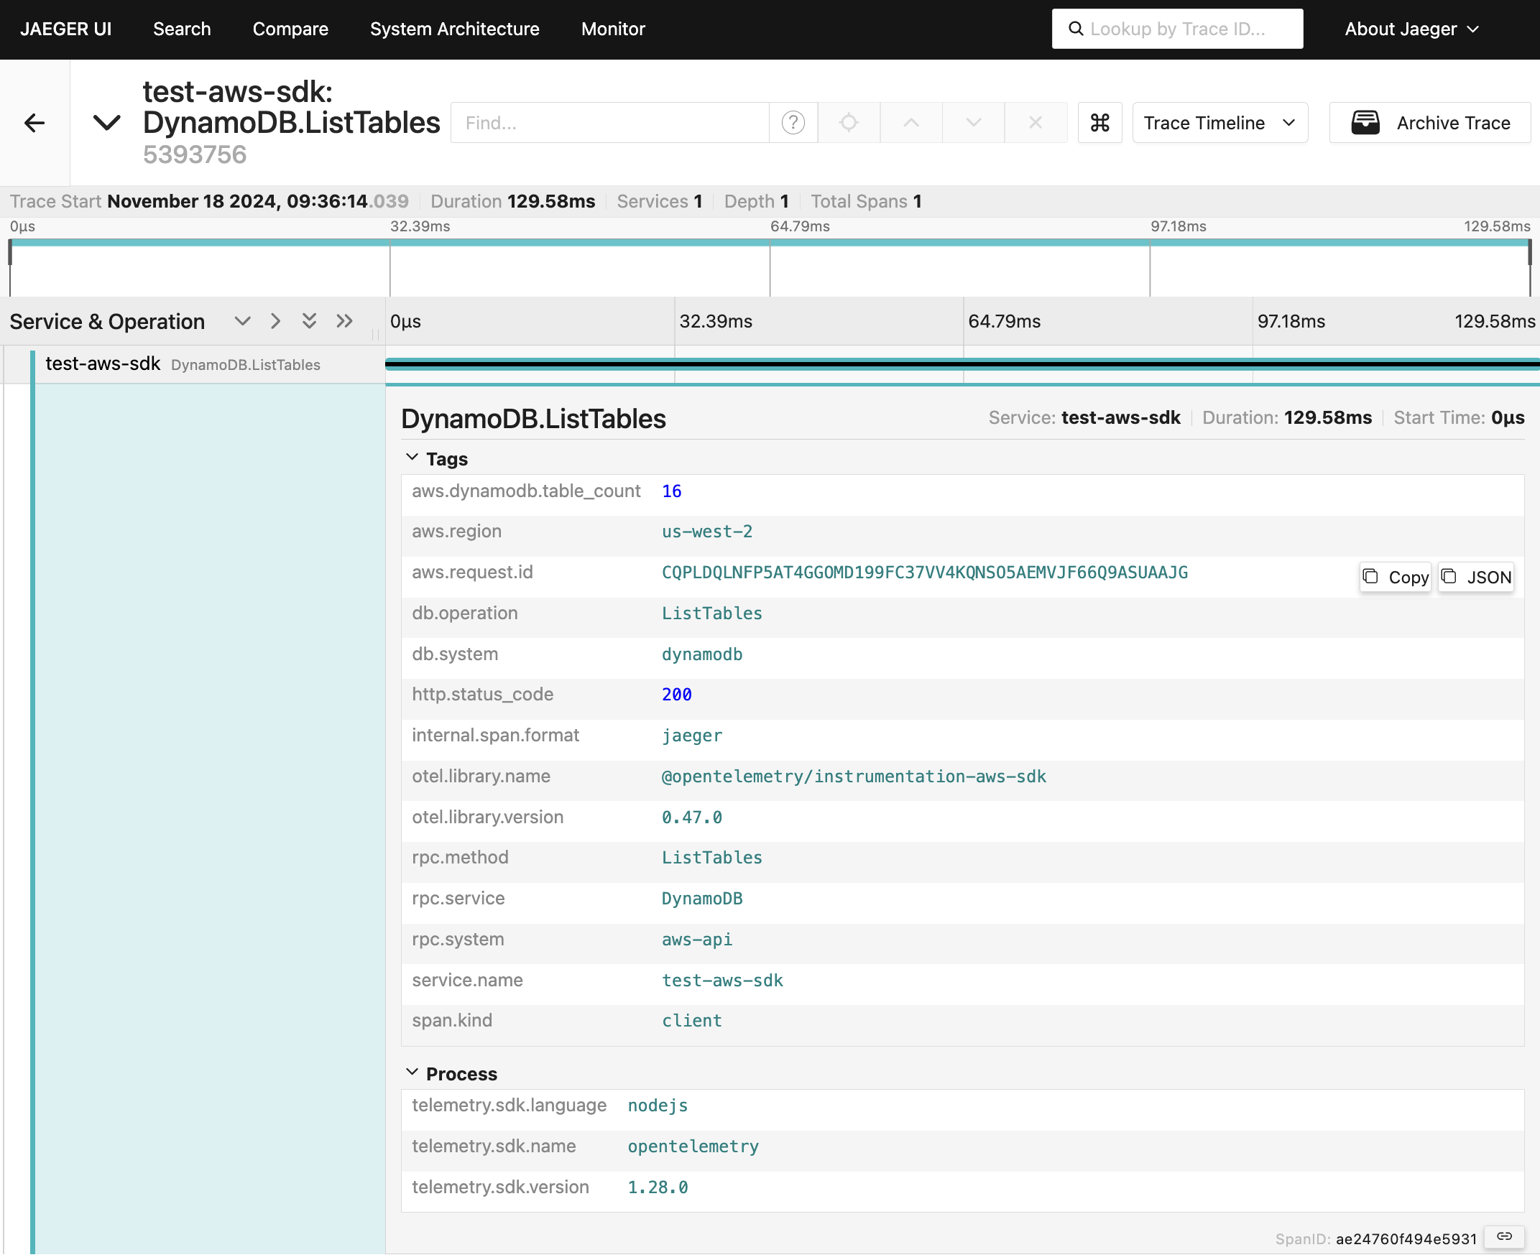The width and height of the screenshot is (1540, 1260).
Task: Collapse the Tags section
Action: pos(412,458)
